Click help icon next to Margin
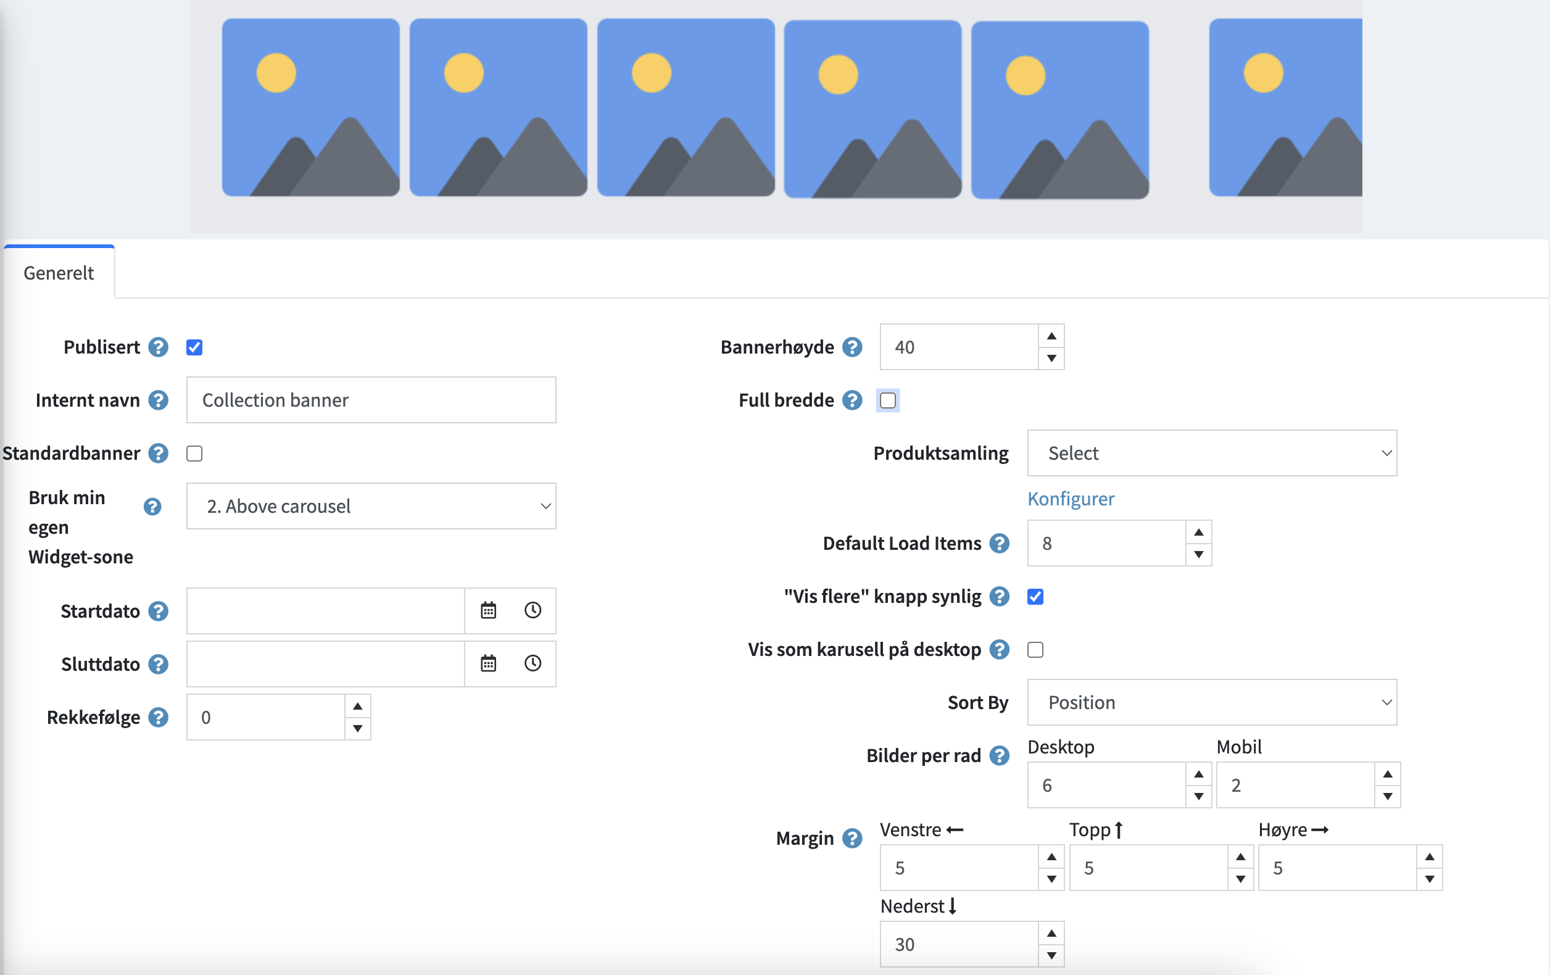Viewport: 1550px width, 975px height. click(852, 838)
